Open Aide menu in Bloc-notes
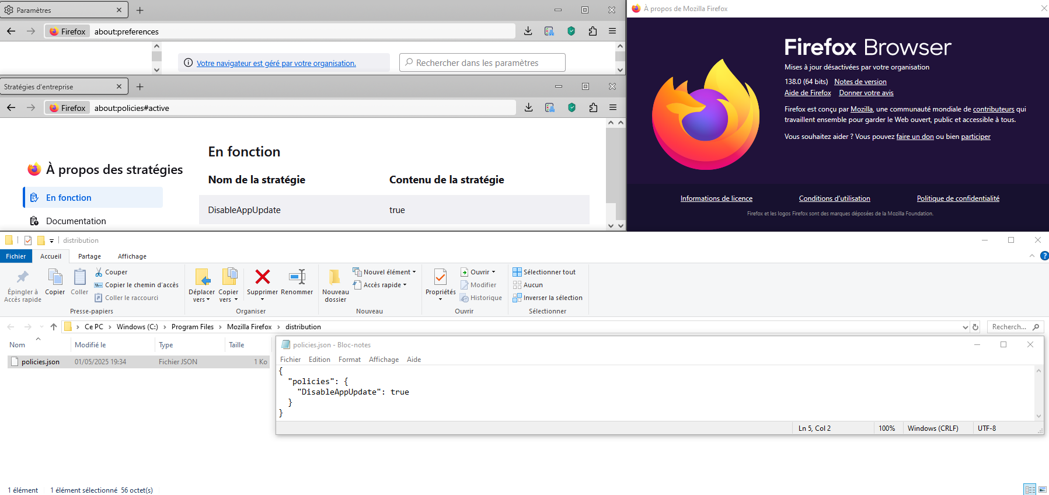Viewport: 1049px width, 495px height. [414, 360]
